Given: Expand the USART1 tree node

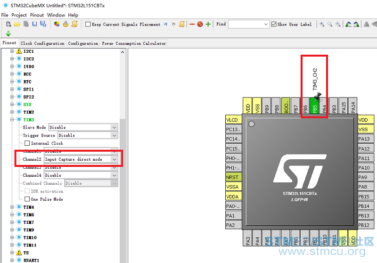Looking at the screenshot, I should (x=12, y=260).
